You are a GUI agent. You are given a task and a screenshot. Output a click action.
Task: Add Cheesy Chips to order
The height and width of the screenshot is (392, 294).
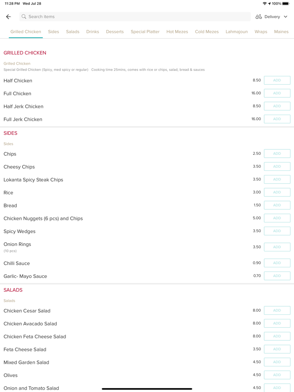(277, 166)
